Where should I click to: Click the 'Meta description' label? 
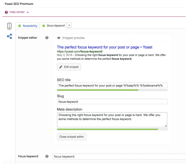point(69,109)
